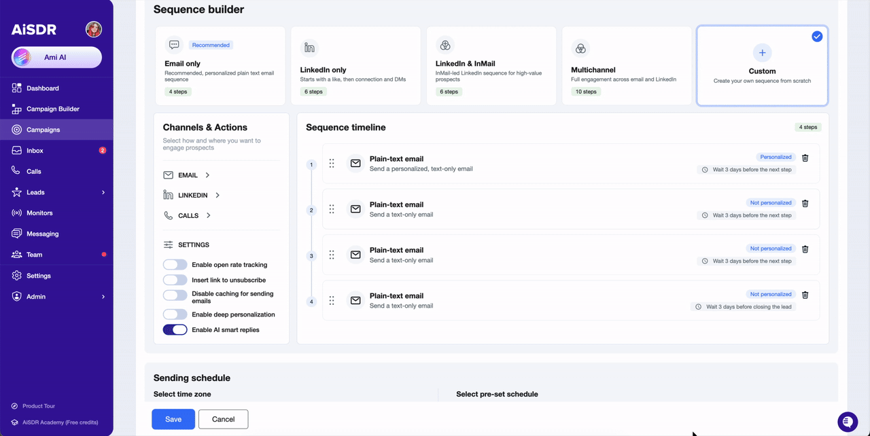This screenshot has height=436, width=870.
Task: Enable open rate tracking toggle
Action: pos(175,265)
